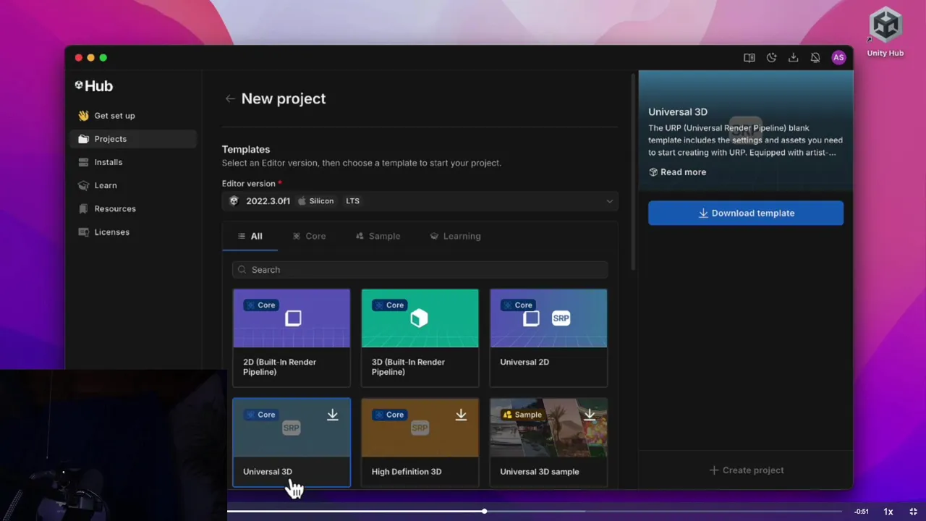Image resolution: width=926 pixels, height=521 pixels.
Task: Click the Silicon label in editor version
Action: point(316,201)
